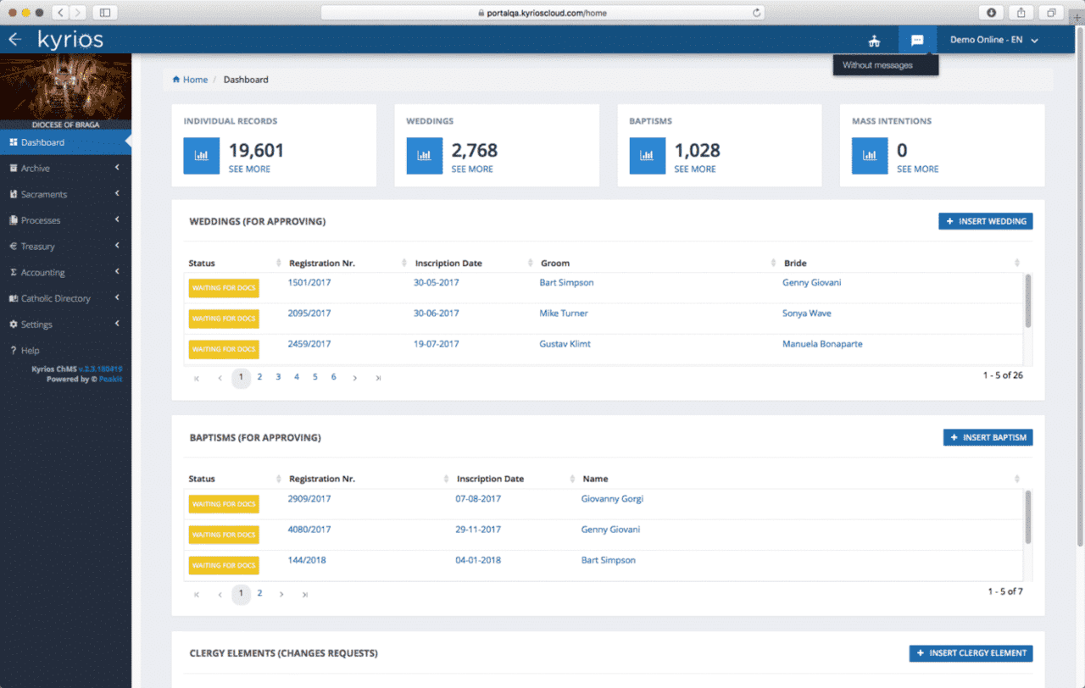Screen dimensions: 1085x688
Task: Click the Weddings statistics chart icon
Action: (424, 156)
